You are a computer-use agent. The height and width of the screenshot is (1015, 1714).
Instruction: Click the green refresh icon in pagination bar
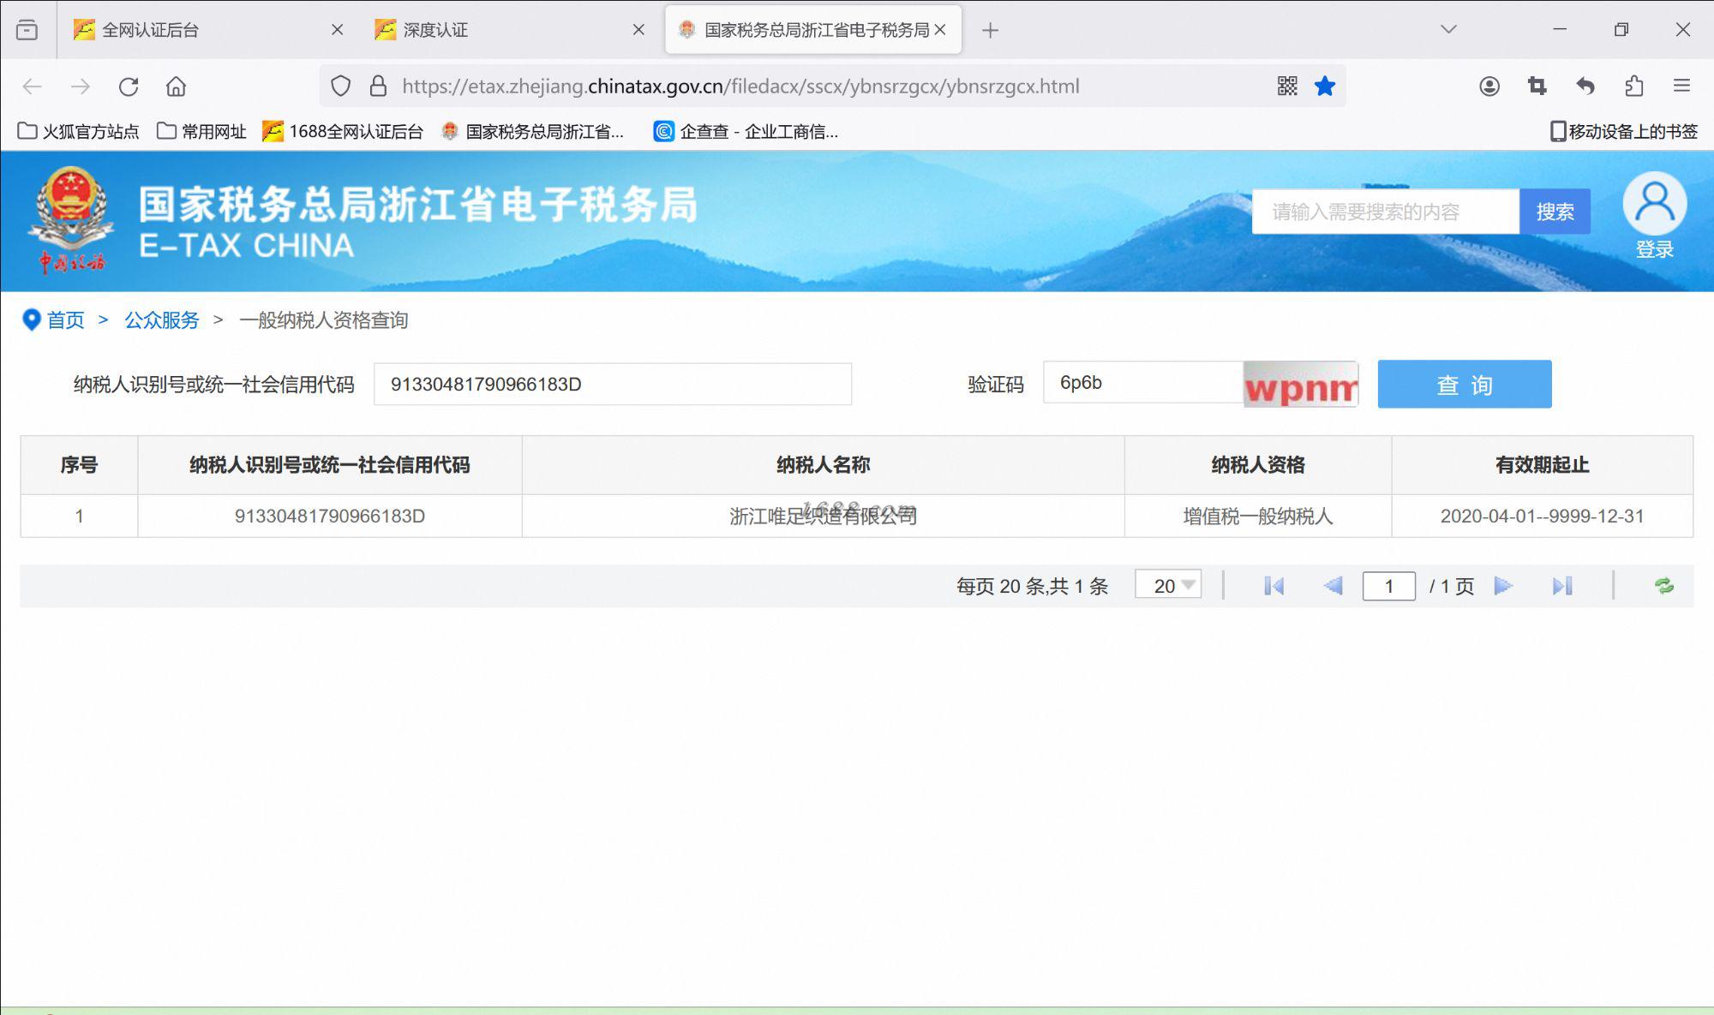coord(1663,586)
